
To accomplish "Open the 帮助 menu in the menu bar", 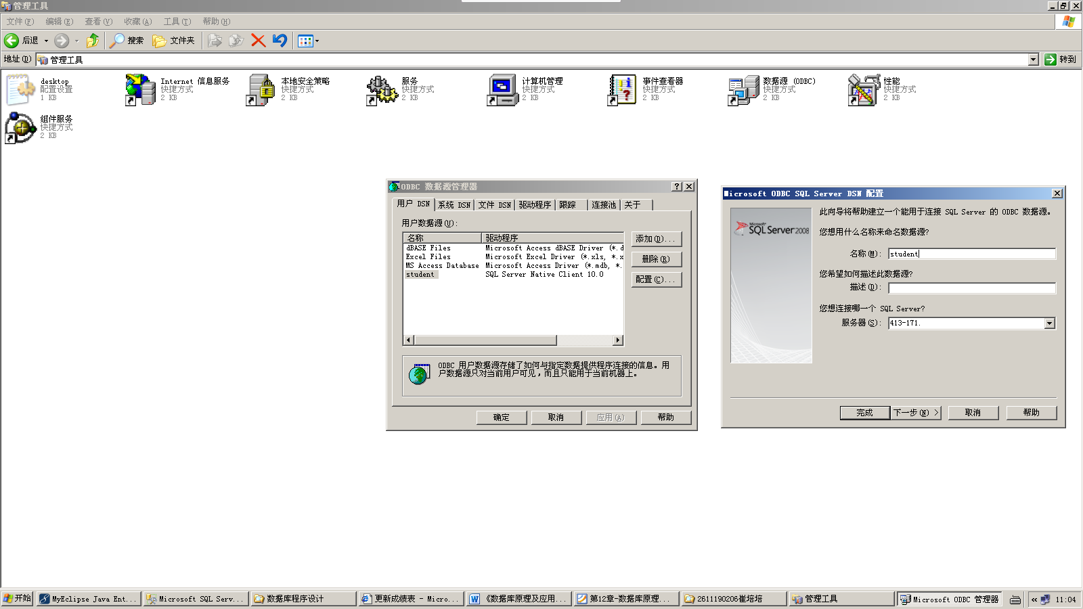I will 216,22.
